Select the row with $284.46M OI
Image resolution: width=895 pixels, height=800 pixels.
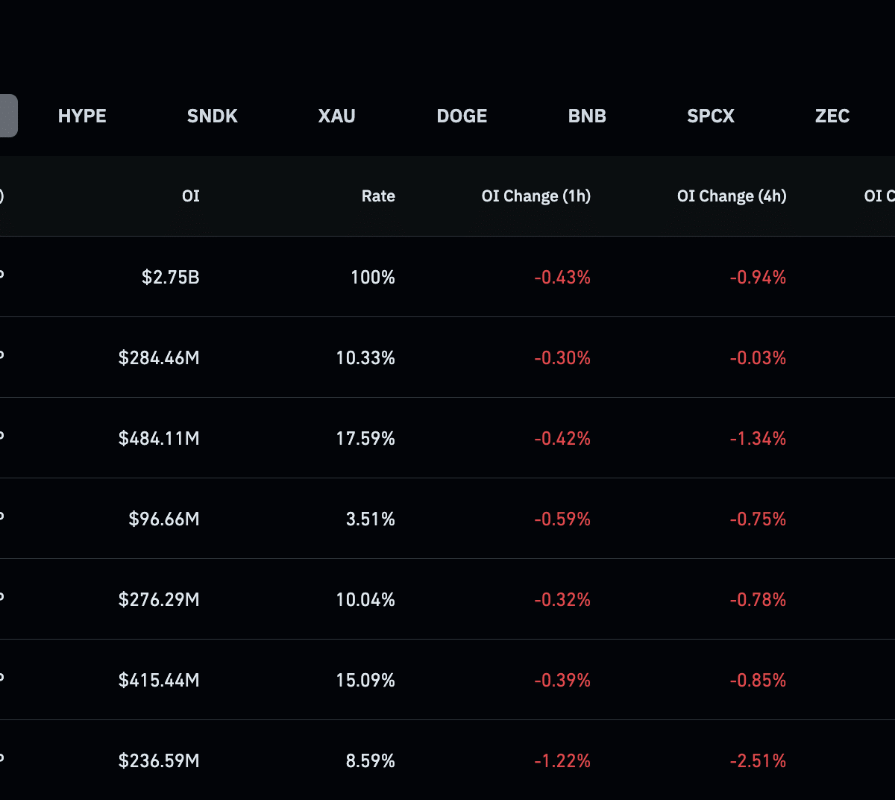(x=447, y=357)
